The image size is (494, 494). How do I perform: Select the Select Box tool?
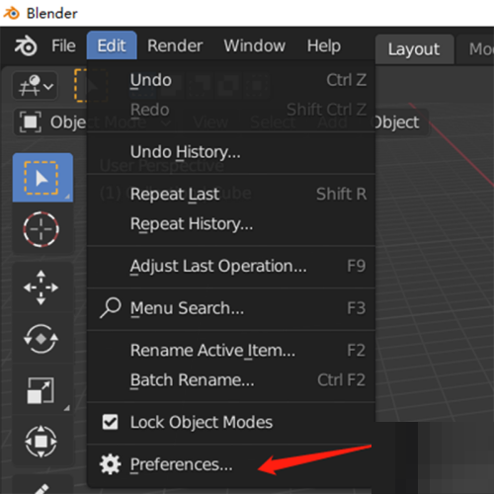(x=42, y=178)
